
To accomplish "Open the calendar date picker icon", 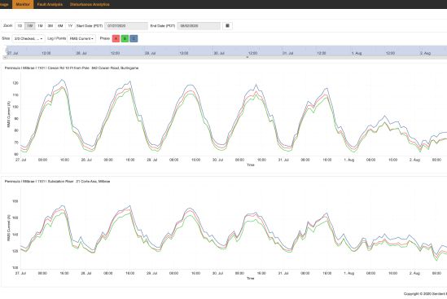I will tap(227, 26).
